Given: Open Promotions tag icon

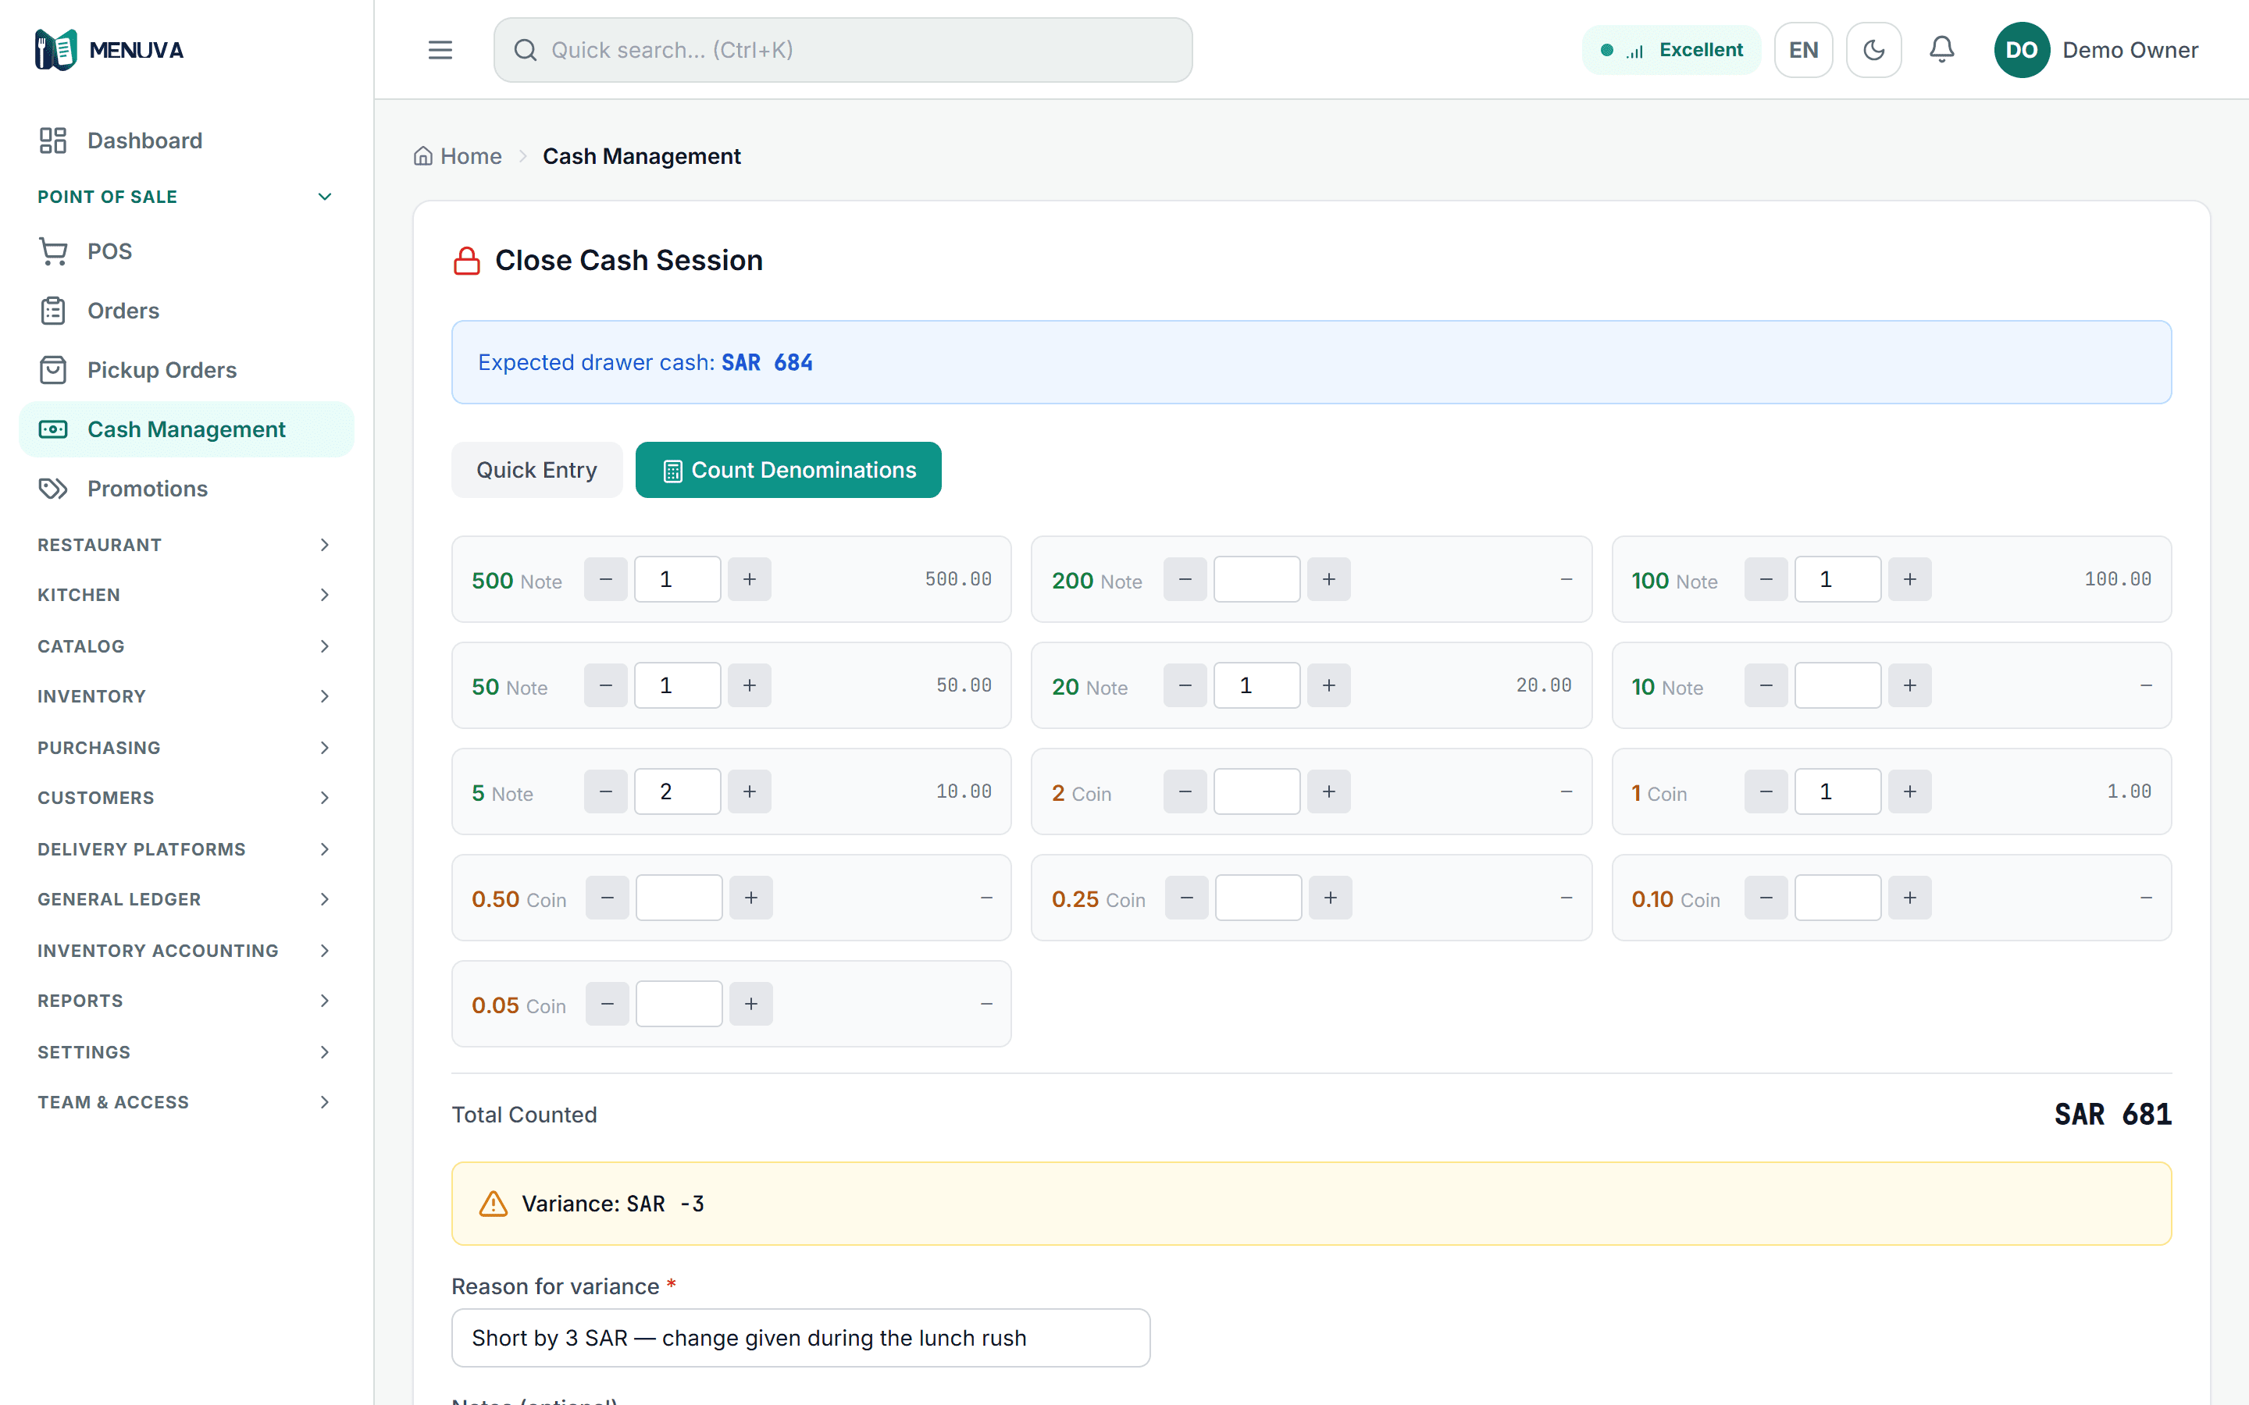Looking at the screenshot, I should tap(53, 489).
